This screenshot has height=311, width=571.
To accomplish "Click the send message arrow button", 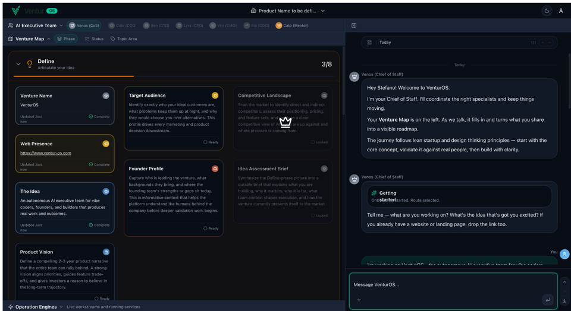I will point(548,300).
